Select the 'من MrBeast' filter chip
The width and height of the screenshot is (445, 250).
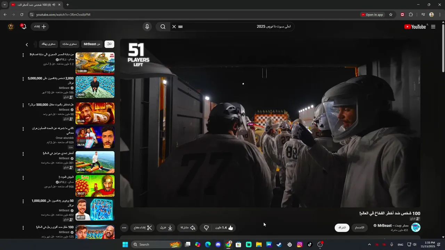tap(92, 44)
